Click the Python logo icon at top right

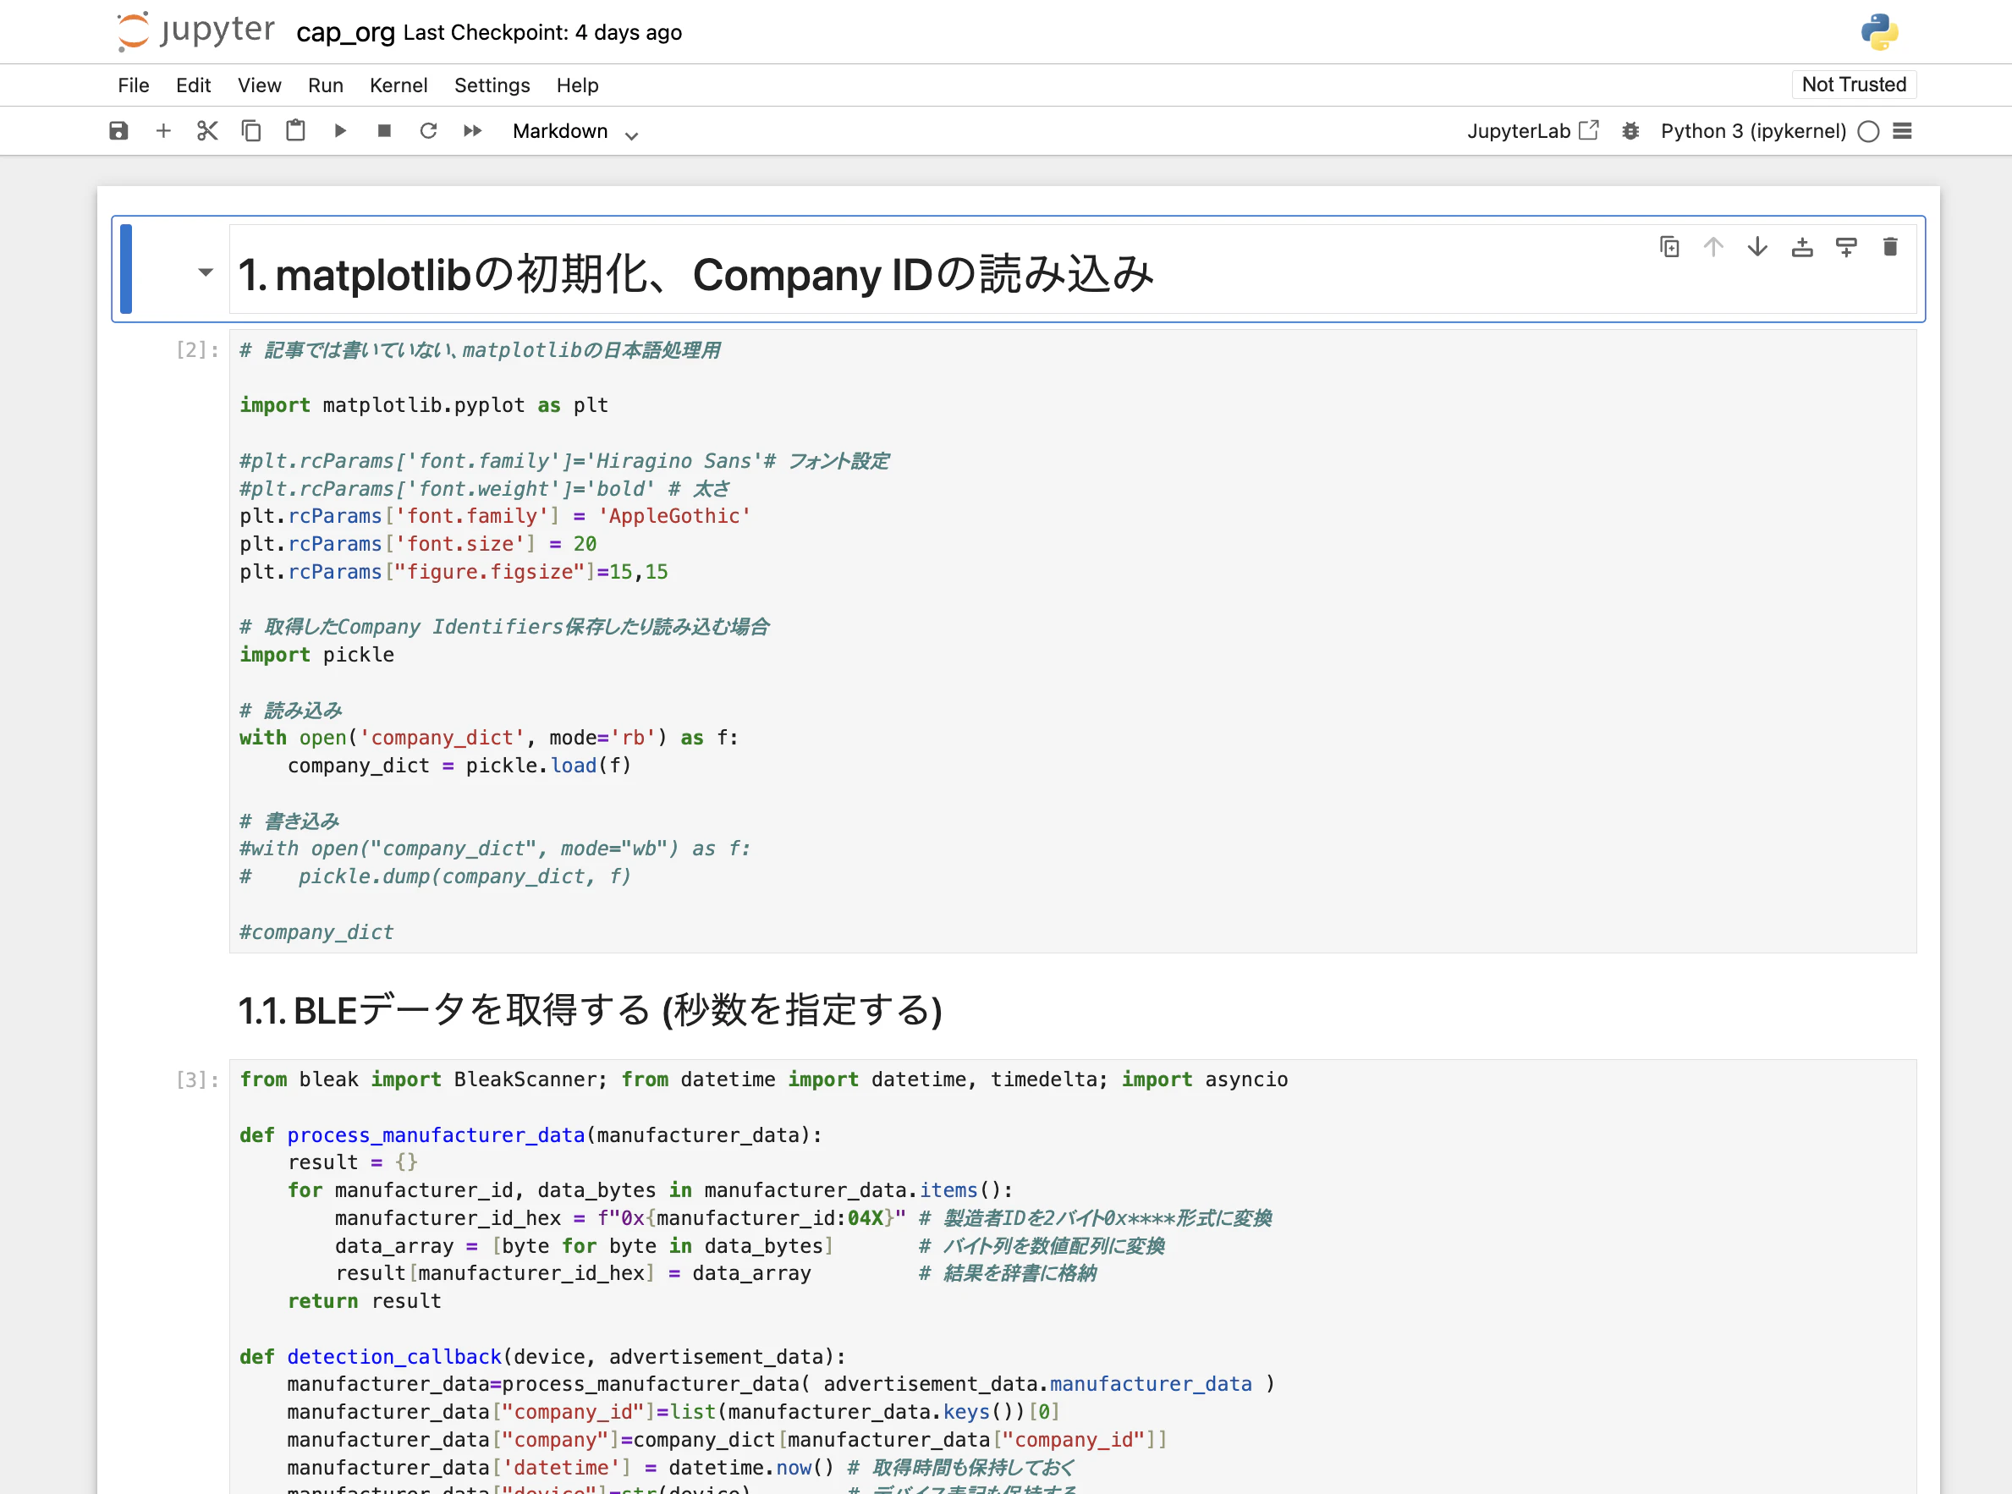tap(1879, 31)
